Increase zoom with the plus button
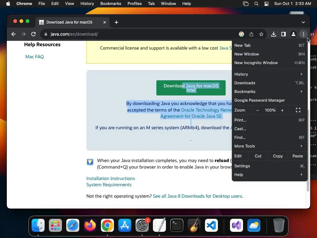317x238 pixels. point(282,110)
